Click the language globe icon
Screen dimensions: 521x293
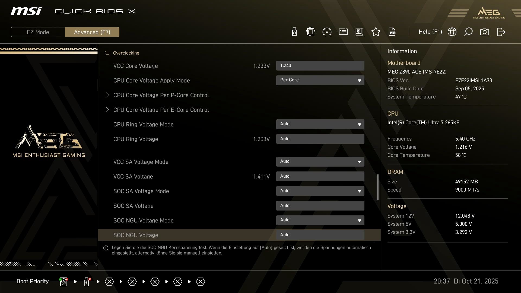pyautogui.click(x=452, y=32)
